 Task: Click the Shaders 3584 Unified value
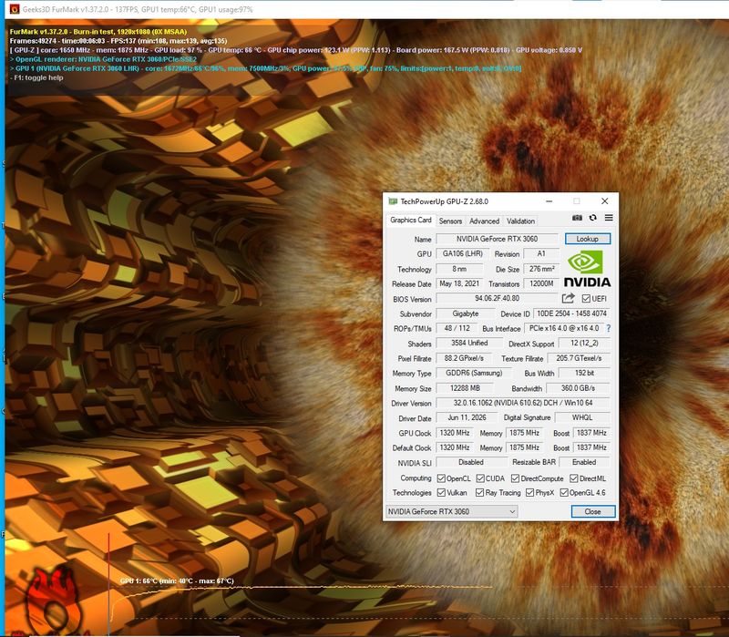click(469, 344)
